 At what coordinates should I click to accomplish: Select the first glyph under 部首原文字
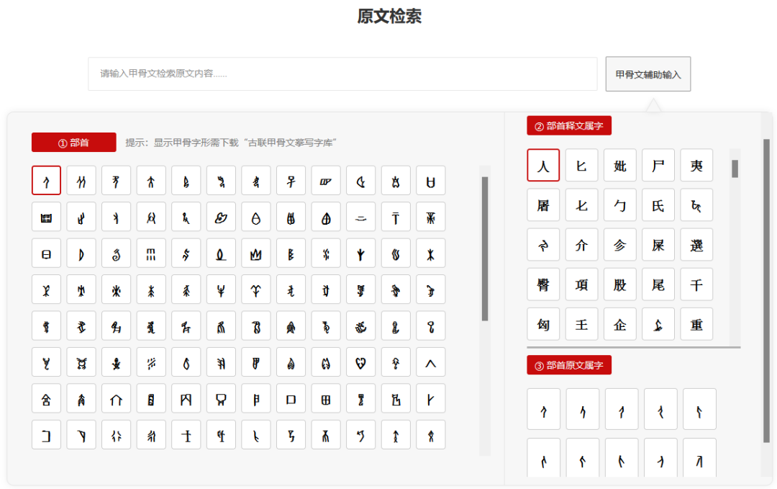pos(543,408)
